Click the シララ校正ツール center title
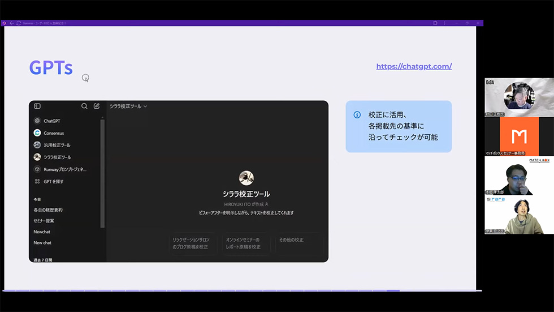554x312 pixels. pos(246,194)
